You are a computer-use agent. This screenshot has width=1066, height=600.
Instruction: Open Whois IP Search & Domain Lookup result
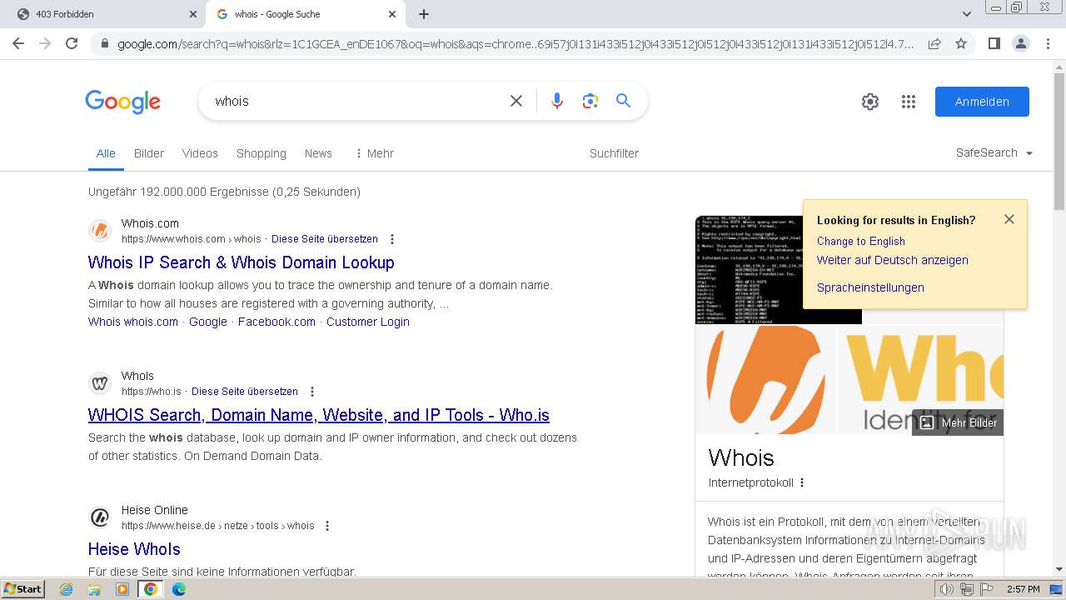(x=242, y=262)
